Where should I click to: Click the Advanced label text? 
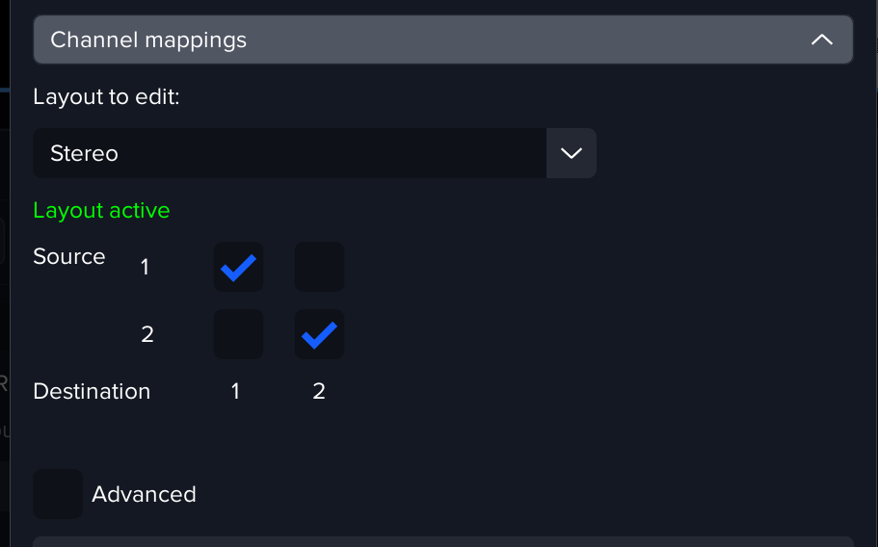click(144, 494)
